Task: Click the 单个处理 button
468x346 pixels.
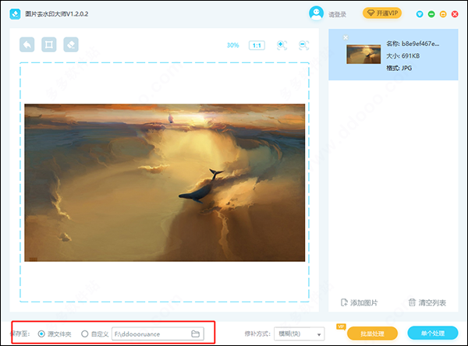Action: point(432,334)
